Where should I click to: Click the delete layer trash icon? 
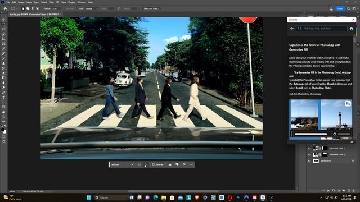tap(353, 191)
